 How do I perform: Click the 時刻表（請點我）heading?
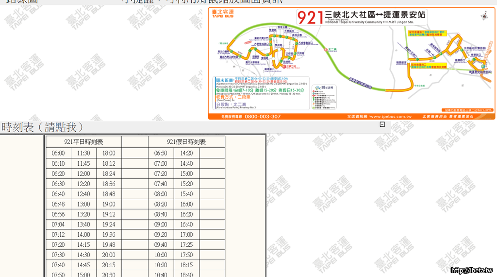point(43,127)
